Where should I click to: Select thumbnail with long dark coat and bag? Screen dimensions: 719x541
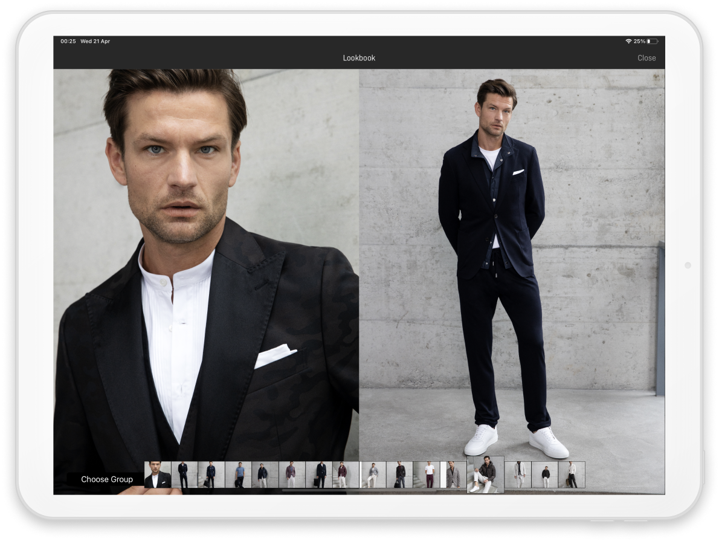[x=318, y=475]
